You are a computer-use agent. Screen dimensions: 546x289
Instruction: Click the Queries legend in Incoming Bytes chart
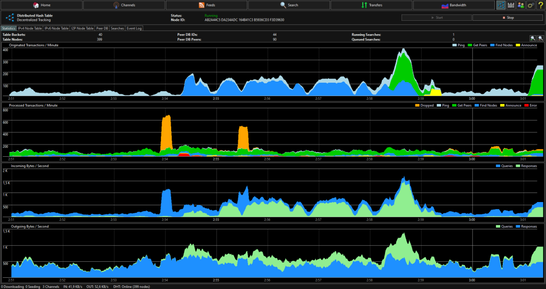pos(504,166)
